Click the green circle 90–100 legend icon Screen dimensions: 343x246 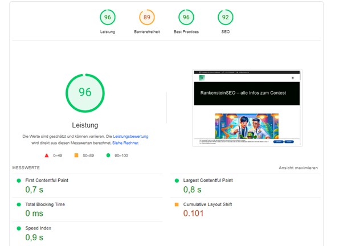coord(108,155)
